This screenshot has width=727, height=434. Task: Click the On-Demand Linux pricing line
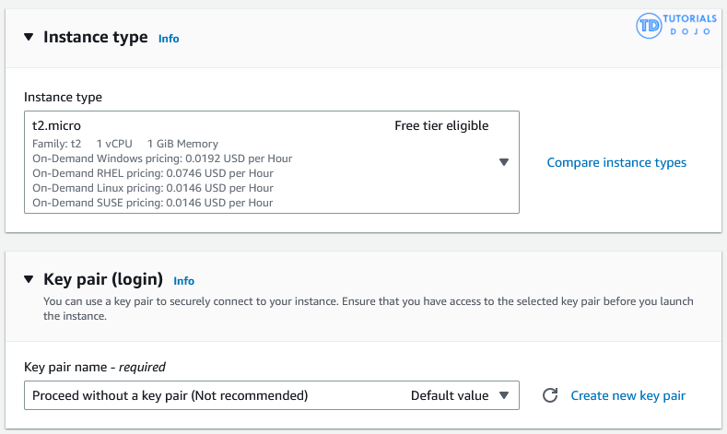pos(152,188)
